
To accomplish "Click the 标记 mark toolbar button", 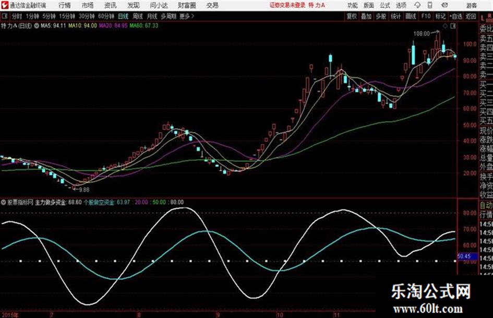I will coord(440,16).
